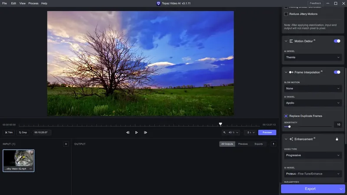The height and width of the screenshot is (195, 347).
Task: Click the Sensitivity value field showing 10
Action: [x=338, y=125]
